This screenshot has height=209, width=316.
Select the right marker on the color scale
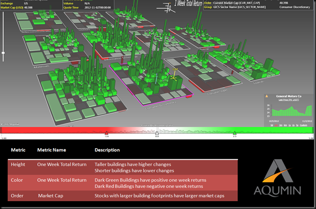click(235, 133)
